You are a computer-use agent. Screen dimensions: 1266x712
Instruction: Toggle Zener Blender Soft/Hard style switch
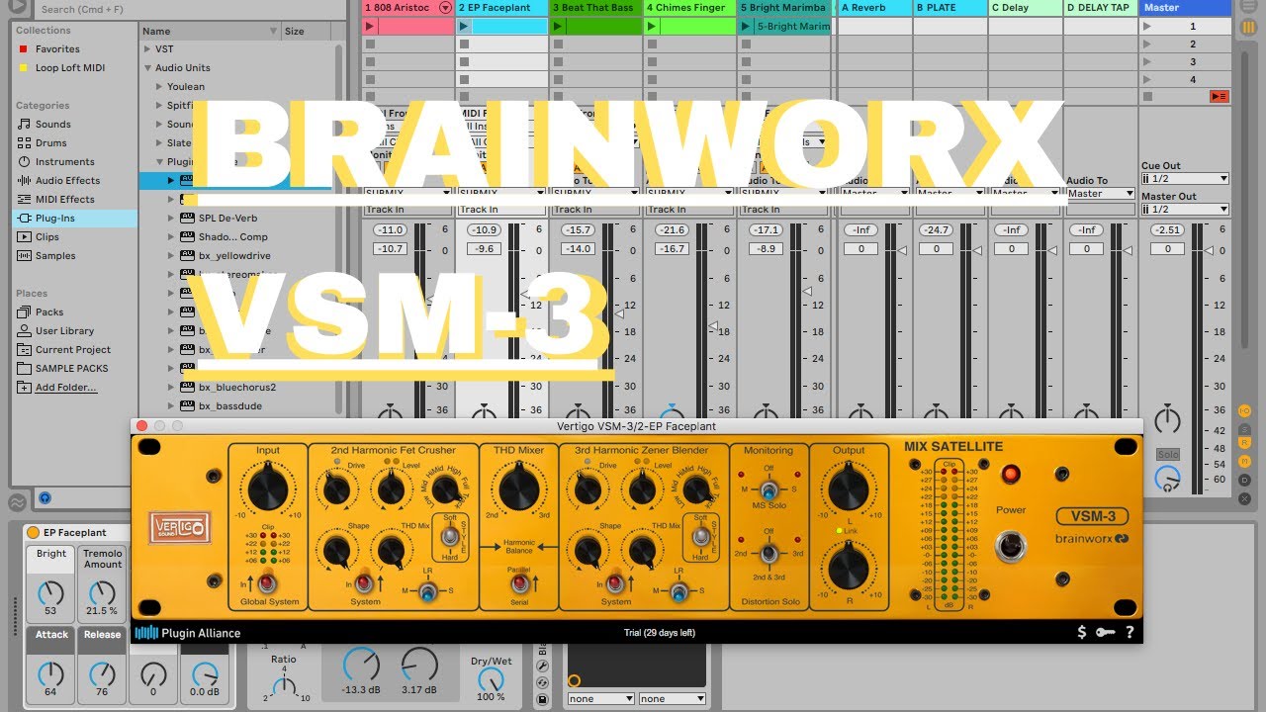coord(700,535)
